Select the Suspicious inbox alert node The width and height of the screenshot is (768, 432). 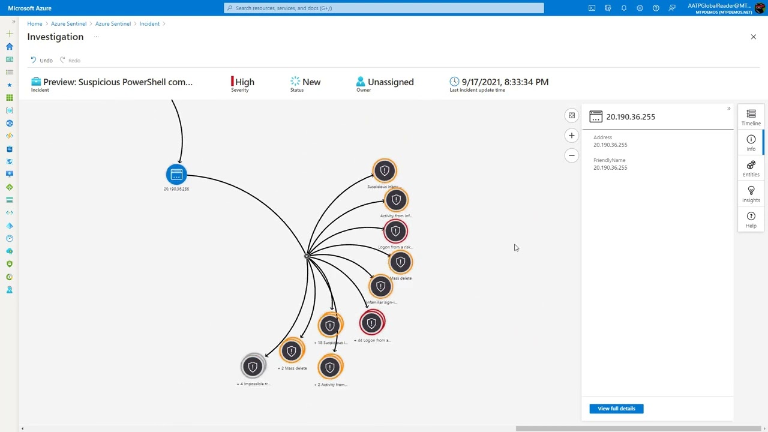click(x=385, y=171)
